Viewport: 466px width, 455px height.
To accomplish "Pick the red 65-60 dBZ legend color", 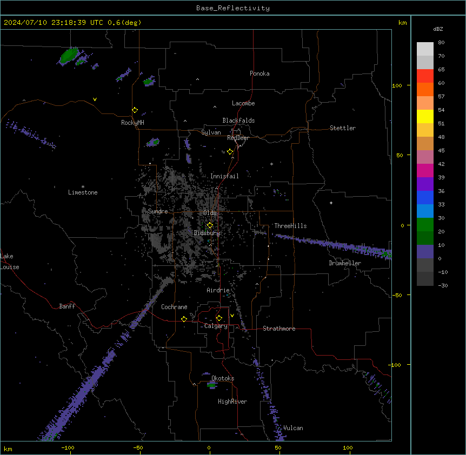I will click(425, 76).
